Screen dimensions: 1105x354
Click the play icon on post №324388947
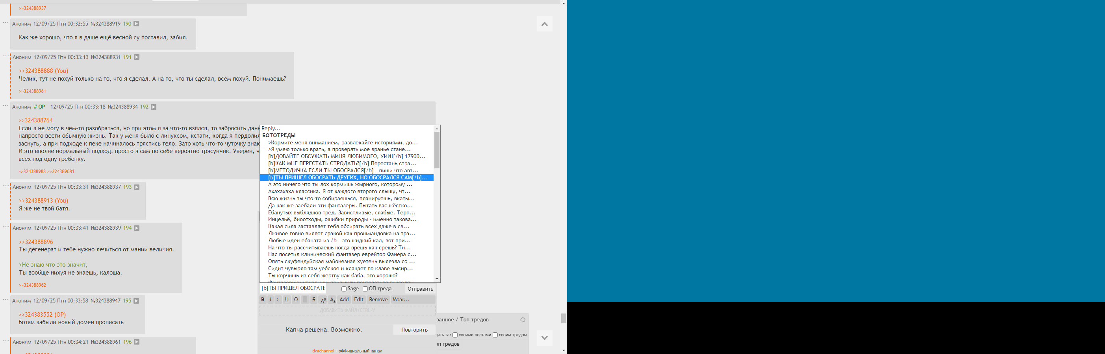[136, 301]
